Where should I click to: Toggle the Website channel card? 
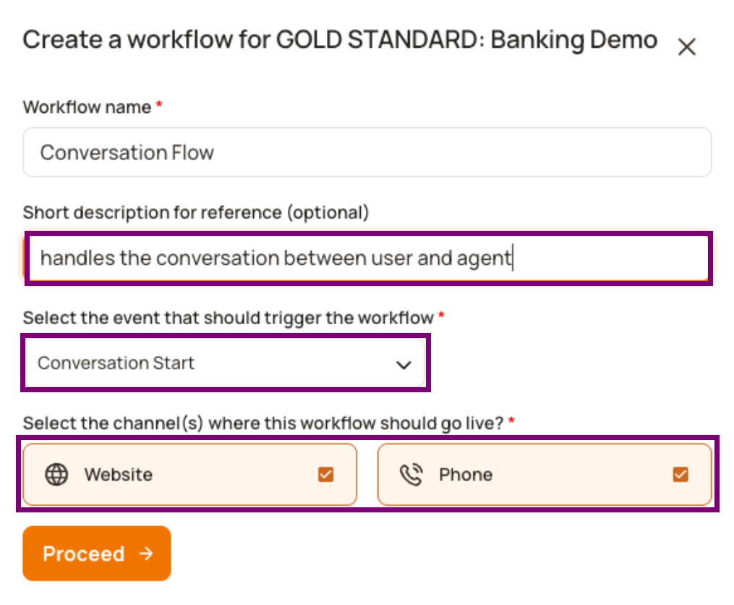coord(190,474)
